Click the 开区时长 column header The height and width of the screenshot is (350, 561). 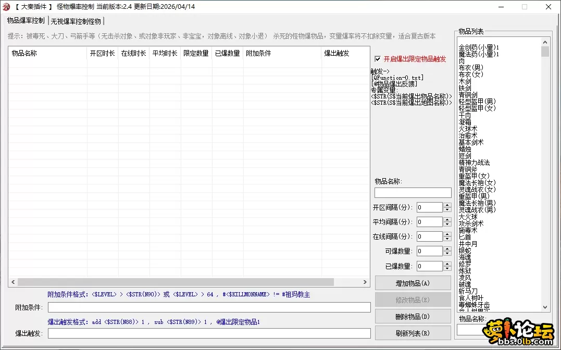(x=102, y=53)
